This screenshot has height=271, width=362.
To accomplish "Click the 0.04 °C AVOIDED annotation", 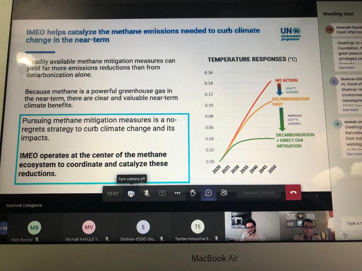I will point(292,90).
